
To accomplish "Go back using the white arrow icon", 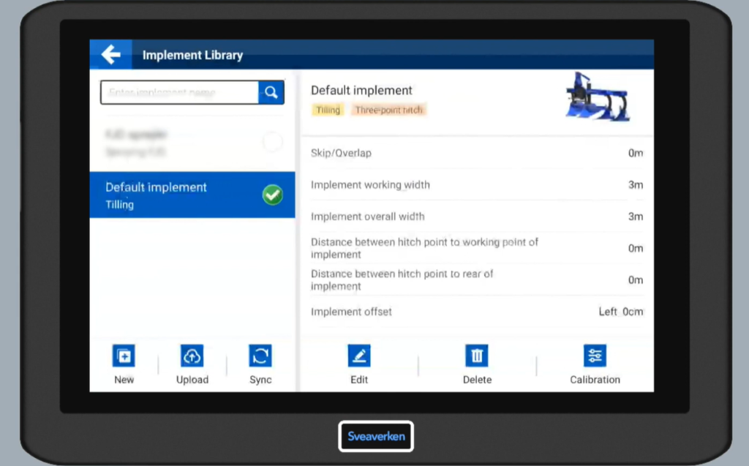I will (111, 54).
